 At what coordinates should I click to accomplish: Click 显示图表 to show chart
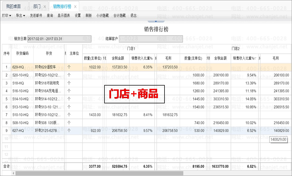(x=64, y=15)
